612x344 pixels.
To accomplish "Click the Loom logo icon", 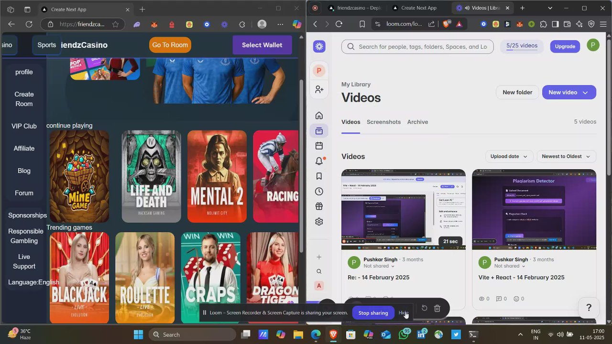I will pyautogui.click(x=319, y=46).
